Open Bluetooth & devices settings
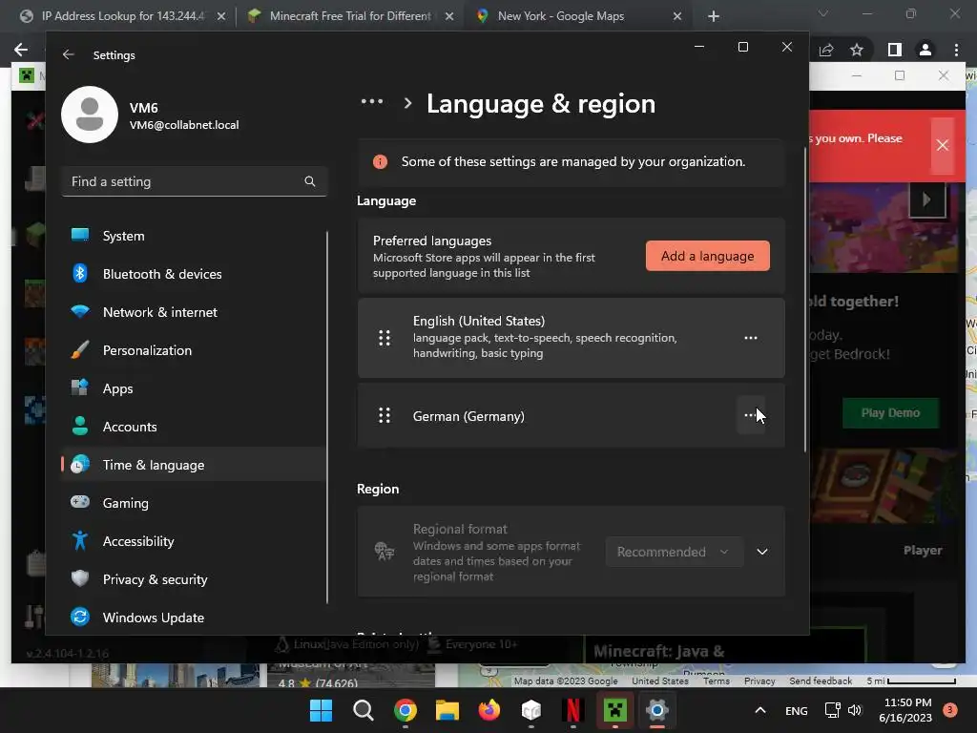The height and width of the screenshot is (733, 977). [194, 274]
